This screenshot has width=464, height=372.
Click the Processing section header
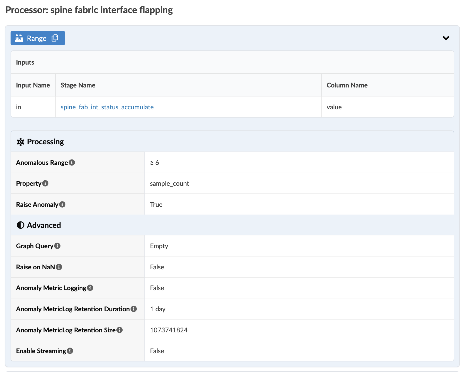click(x=45, y=142)
